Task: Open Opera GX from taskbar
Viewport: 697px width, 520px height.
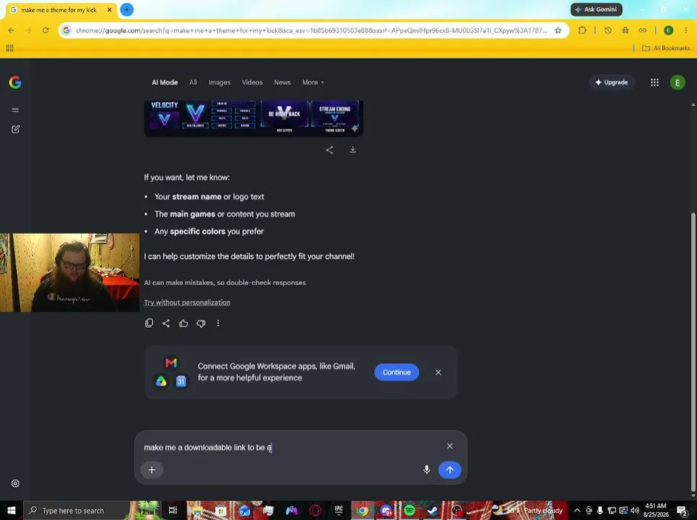Action: click(315, 510)
